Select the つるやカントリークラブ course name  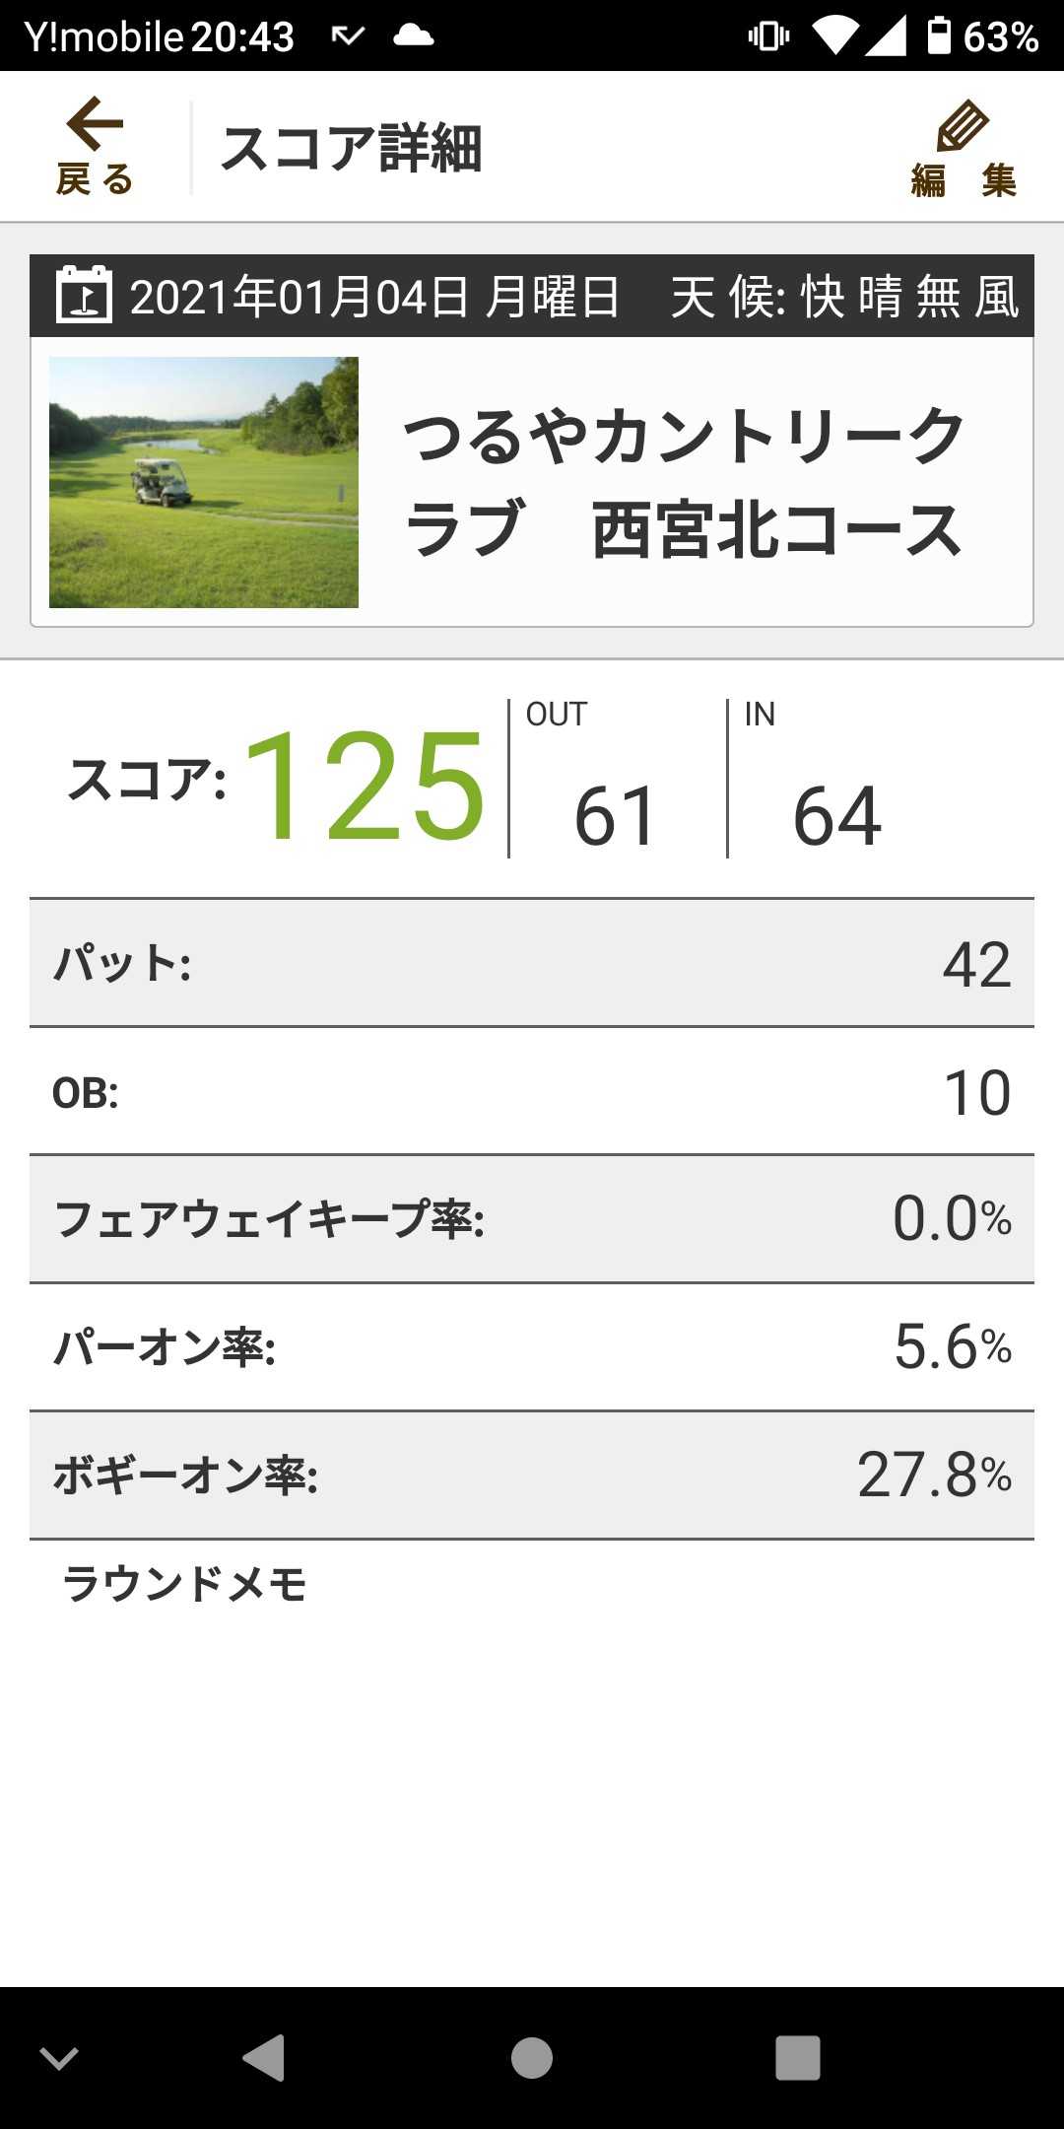tap(684, 483)
